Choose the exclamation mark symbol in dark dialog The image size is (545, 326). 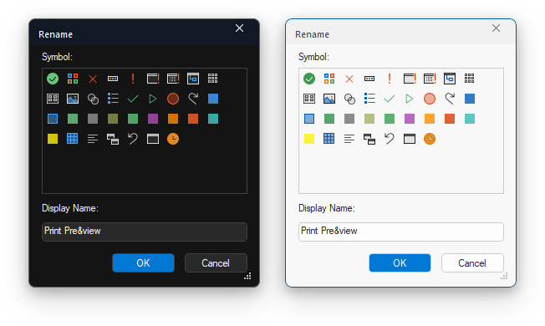[132, 79]
